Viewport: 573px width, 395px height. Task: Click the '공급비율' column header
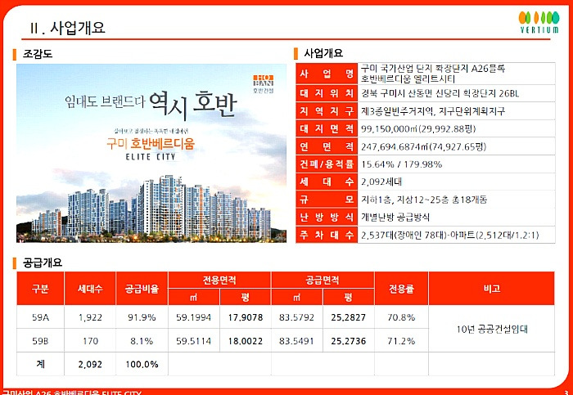142,289
